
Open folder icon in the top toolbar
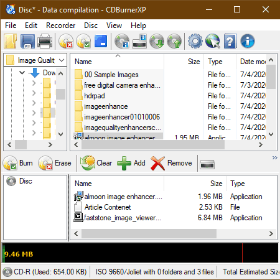pyautogui.click(x=11, y=41)
